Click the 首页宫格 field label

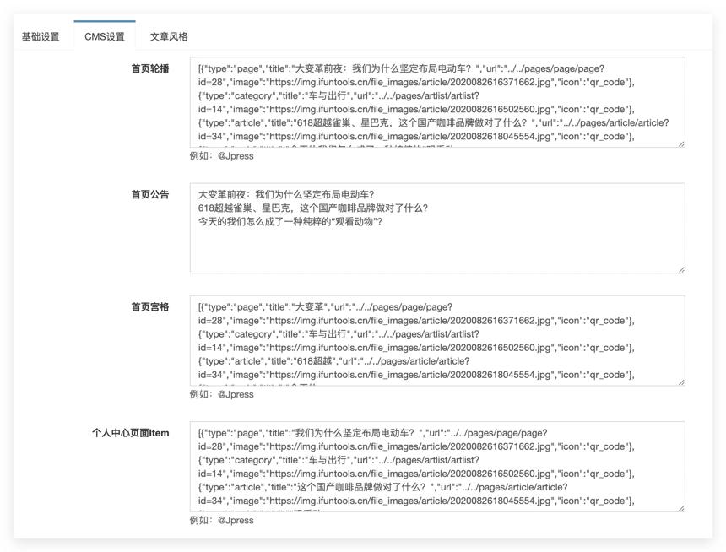[x=150, y=307]
